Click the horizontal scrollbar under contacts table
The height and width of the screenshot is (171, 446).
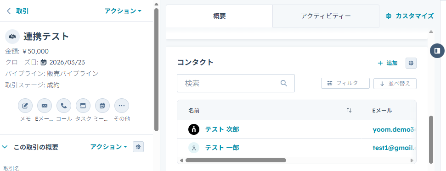(236, 160)
